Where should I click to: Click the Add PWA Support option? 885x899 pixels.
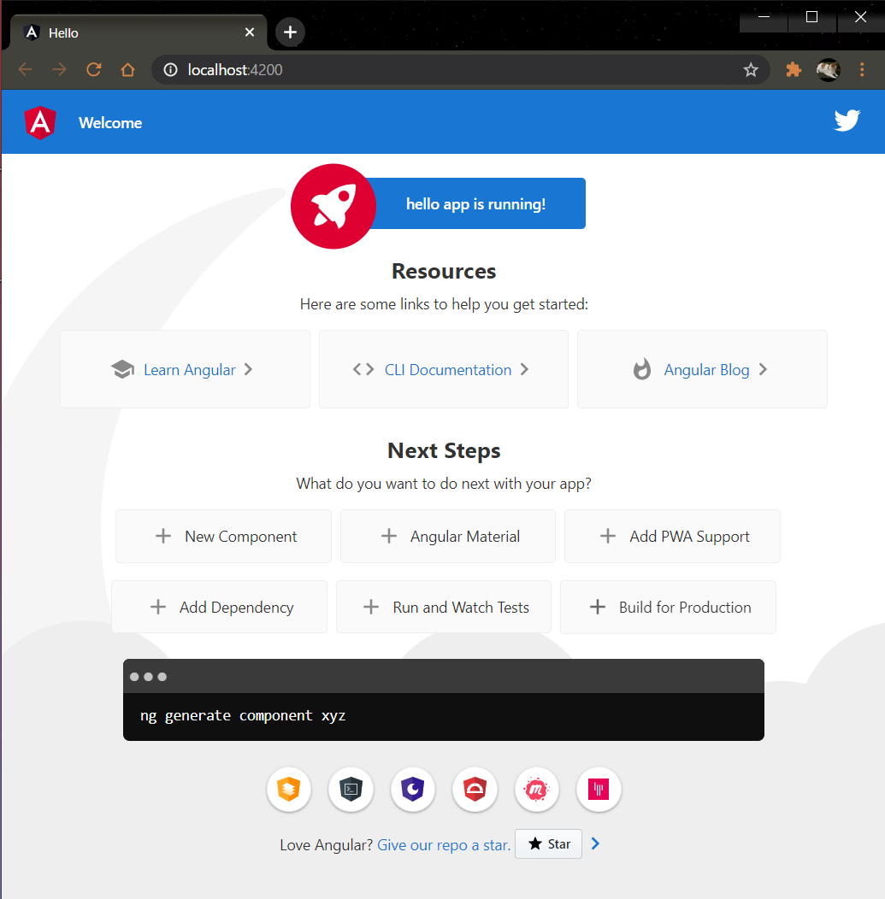[x=672, y=536]
